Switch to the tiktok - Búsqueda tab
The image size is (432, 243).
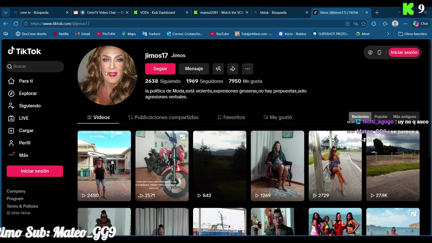point(281,12)
